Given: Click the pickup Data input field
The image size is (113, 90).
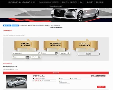Looking at the screenshot, I should (19, 57).
